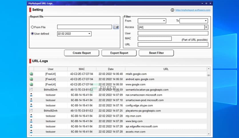Click testuser cell in www.bing.com row
The image size is (239, 138).
click(x=51, y=121)
